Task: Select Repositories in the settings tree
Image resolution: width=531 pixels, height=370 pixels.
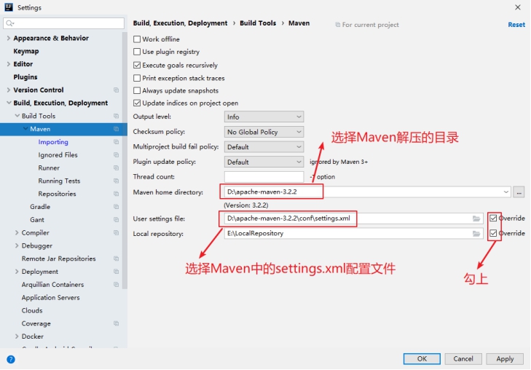Action: [57, 194]
